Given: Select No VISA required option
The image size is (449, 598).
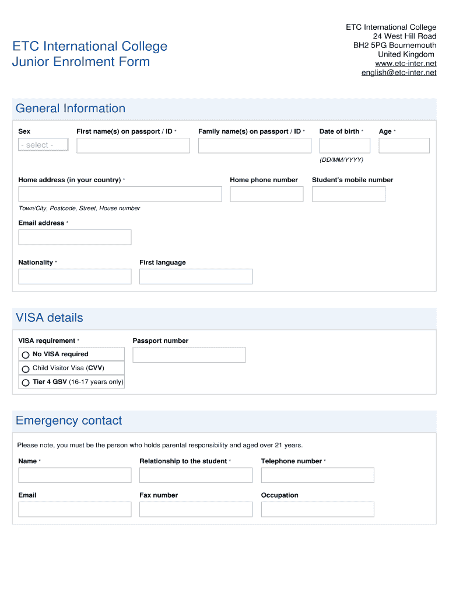Looking at the screenshot, I should click(x=26, y=354).
